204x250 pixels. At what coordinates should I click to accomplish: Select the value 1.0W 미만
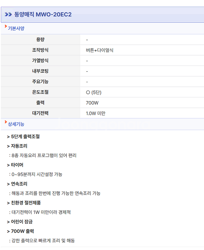point(96,113)
